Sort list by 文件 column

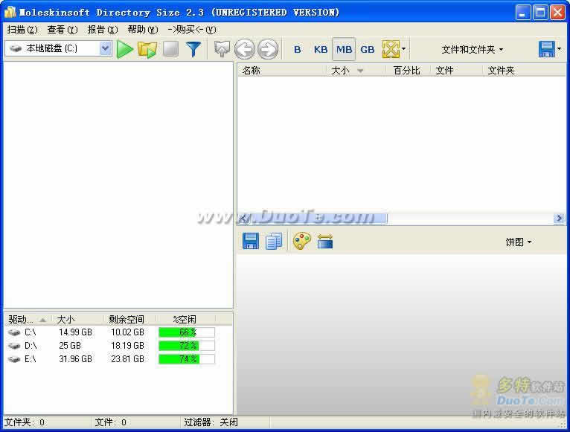point(457,71)
